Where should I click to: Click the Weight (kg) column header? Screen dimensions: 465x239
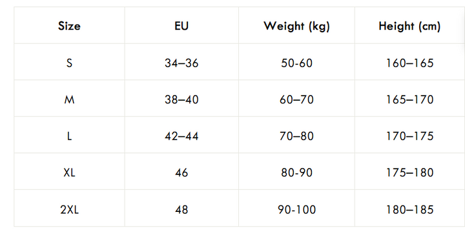click(x=296, y=26)
